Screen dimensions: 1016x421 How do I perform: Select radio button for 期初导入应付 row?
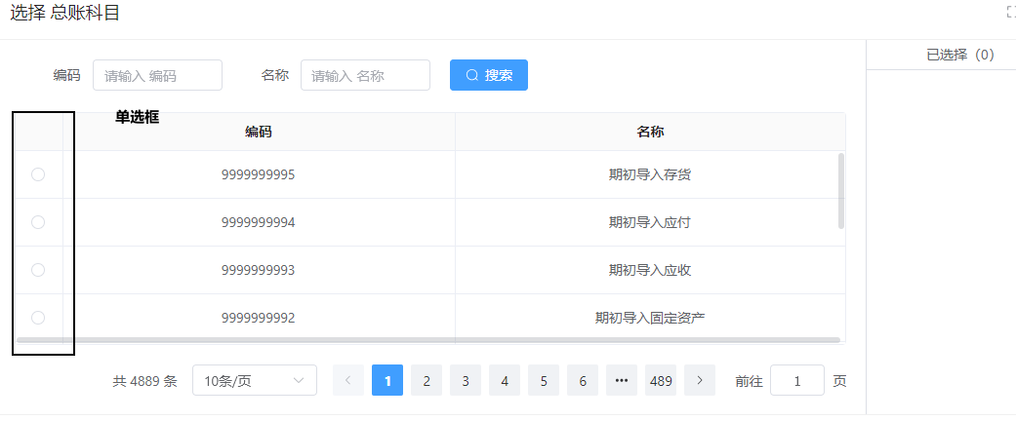tap(38, 222)
